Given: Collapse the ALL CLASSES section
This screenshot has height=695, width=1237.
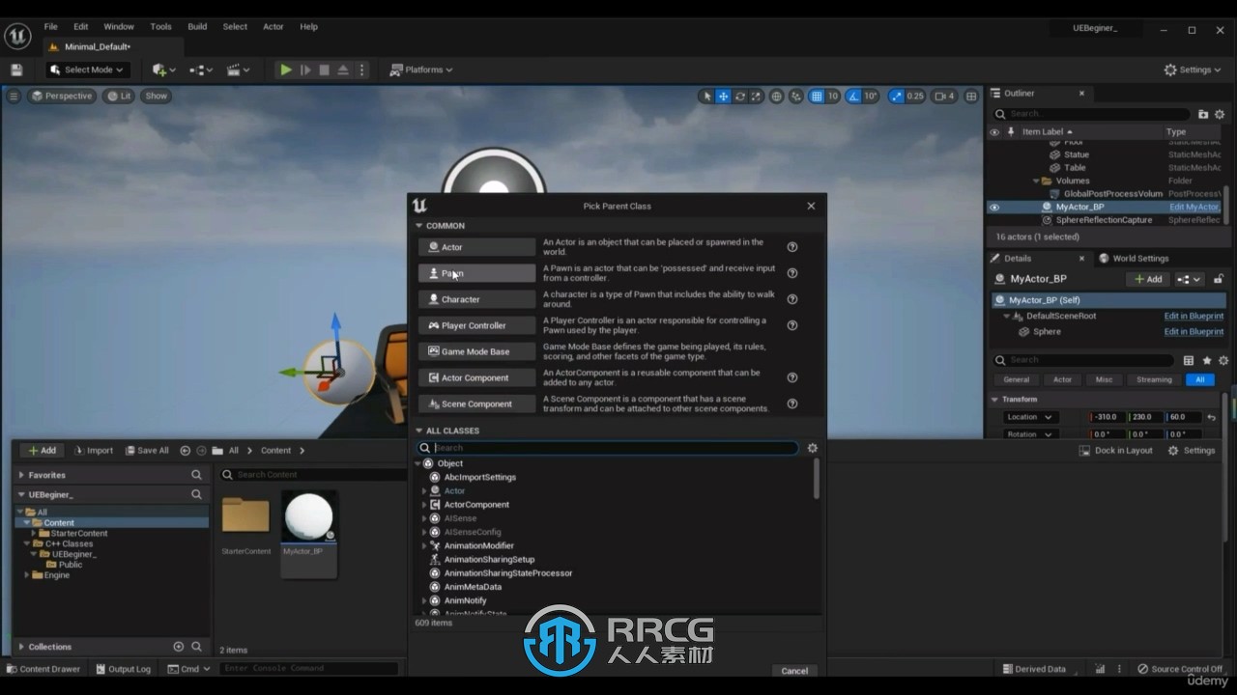Looking at the screenshot, I should point(419,431).
